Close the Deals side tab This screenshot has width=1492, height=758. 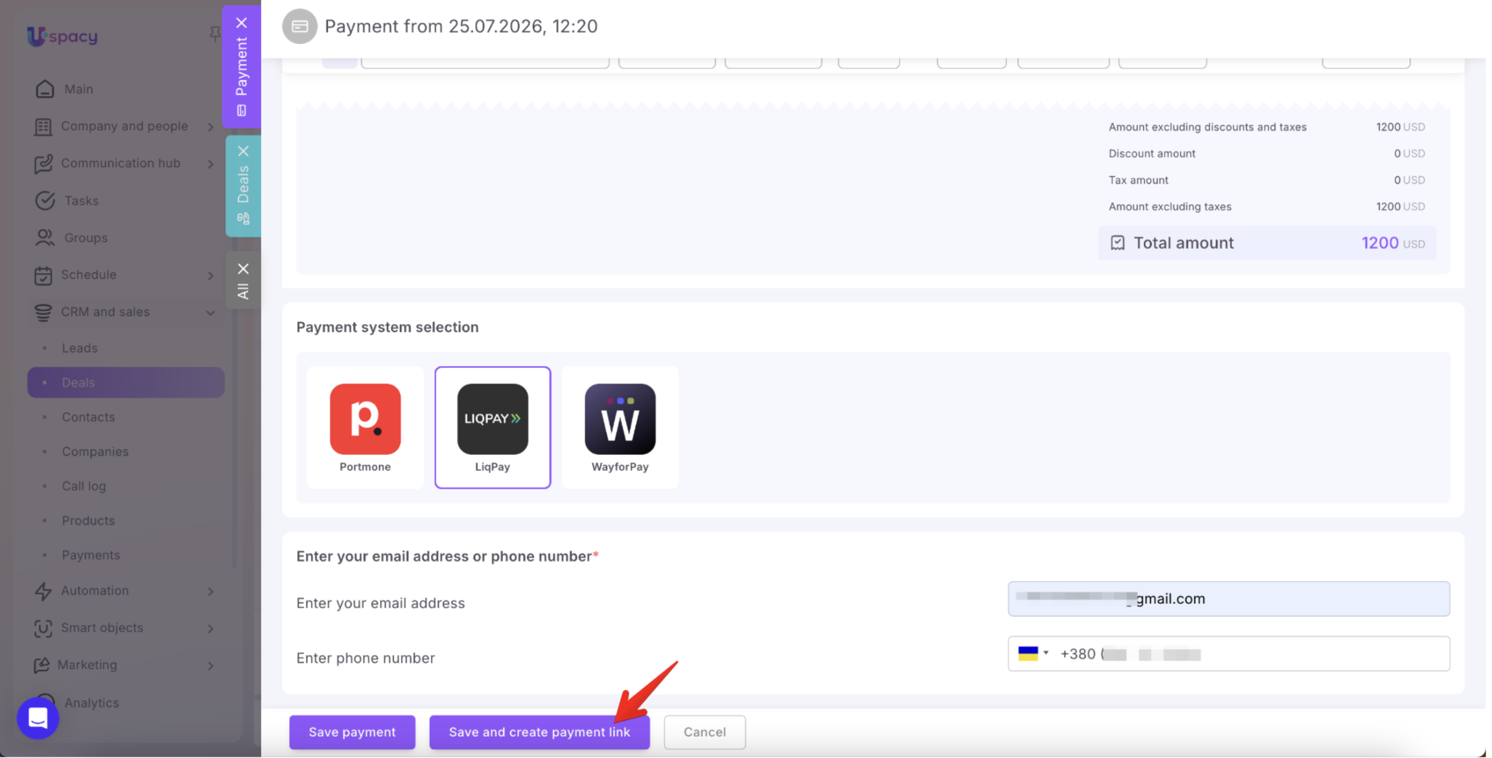[x=243, y=152]
